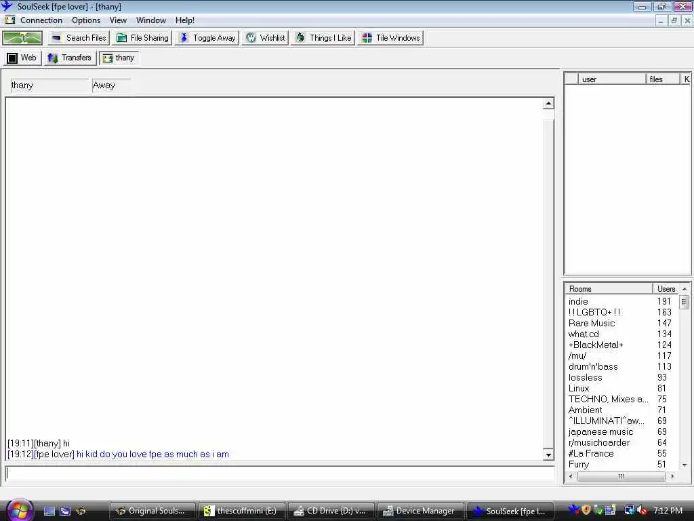This screenshot has width=694, height=521.
Task: Select the japanese music room
Action: tap(621, 432)
